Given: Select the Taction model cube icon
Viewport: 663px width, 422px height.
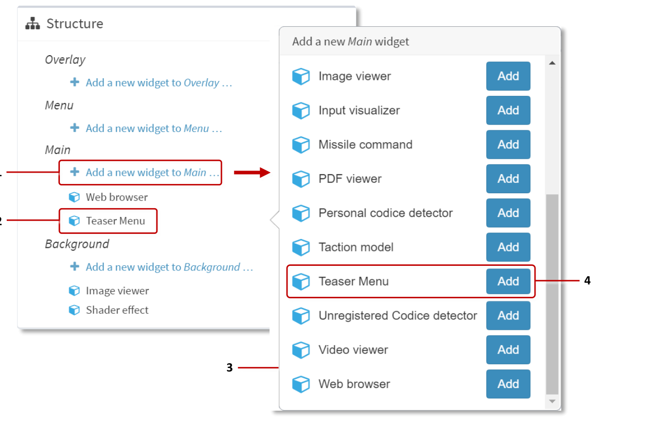Looking at the screenshot, I should coord(301,247).
